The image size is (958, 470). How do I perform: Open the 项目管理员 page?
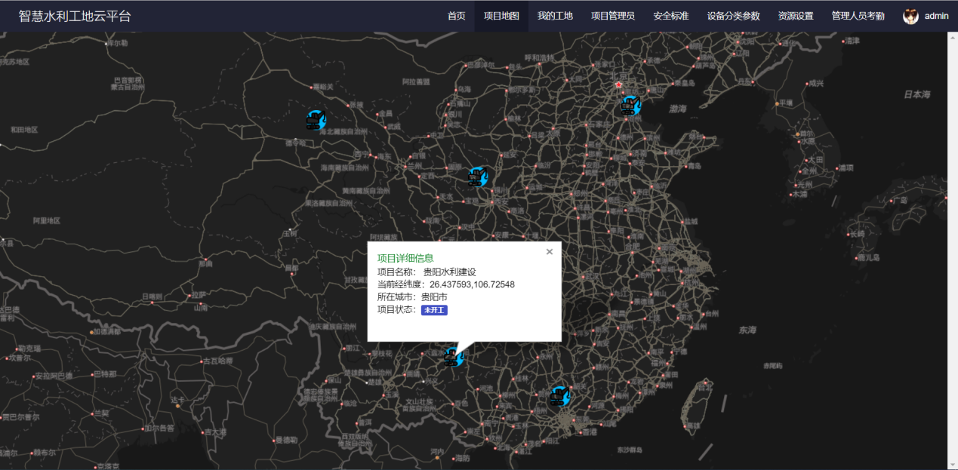tap(612, 16)
